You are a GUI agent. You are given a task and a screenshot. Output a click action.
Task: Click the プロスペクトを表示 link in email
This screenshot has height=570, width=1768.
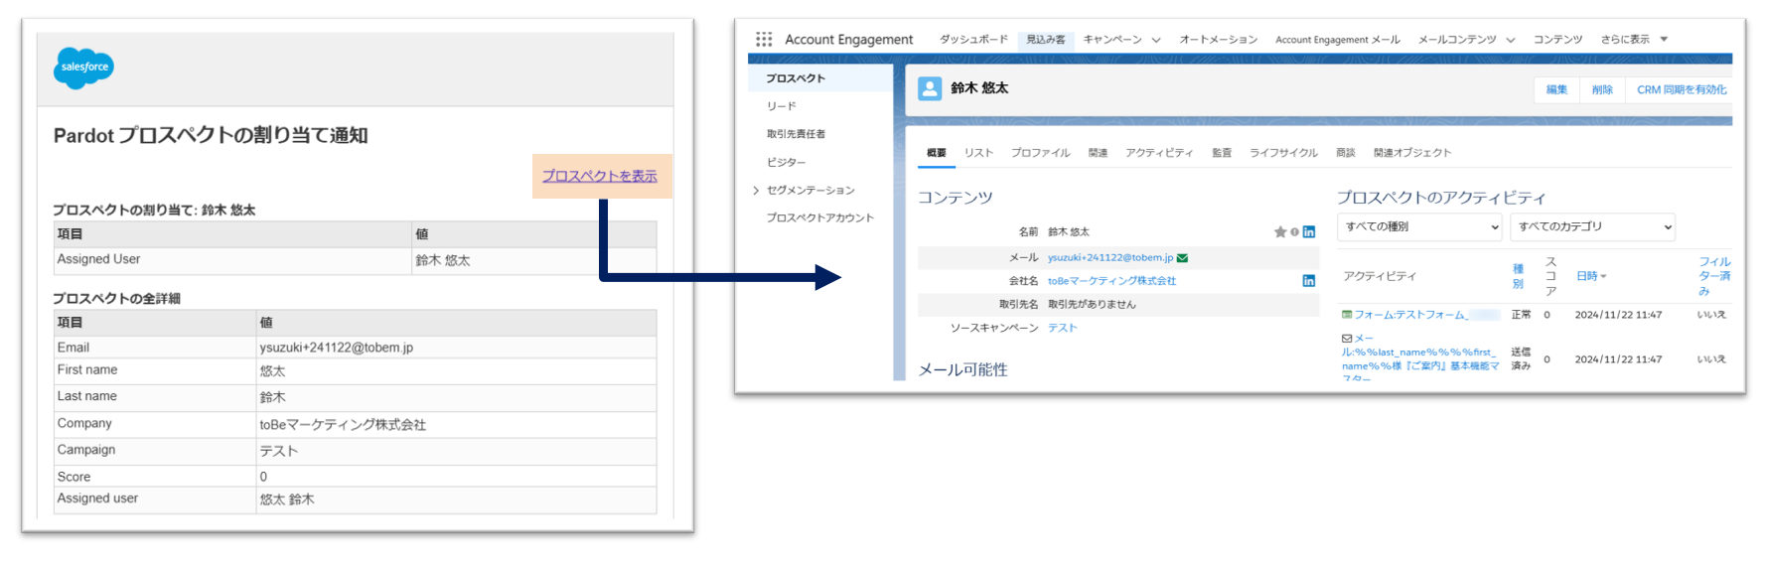pyautogui.click(x=600, y=176)
